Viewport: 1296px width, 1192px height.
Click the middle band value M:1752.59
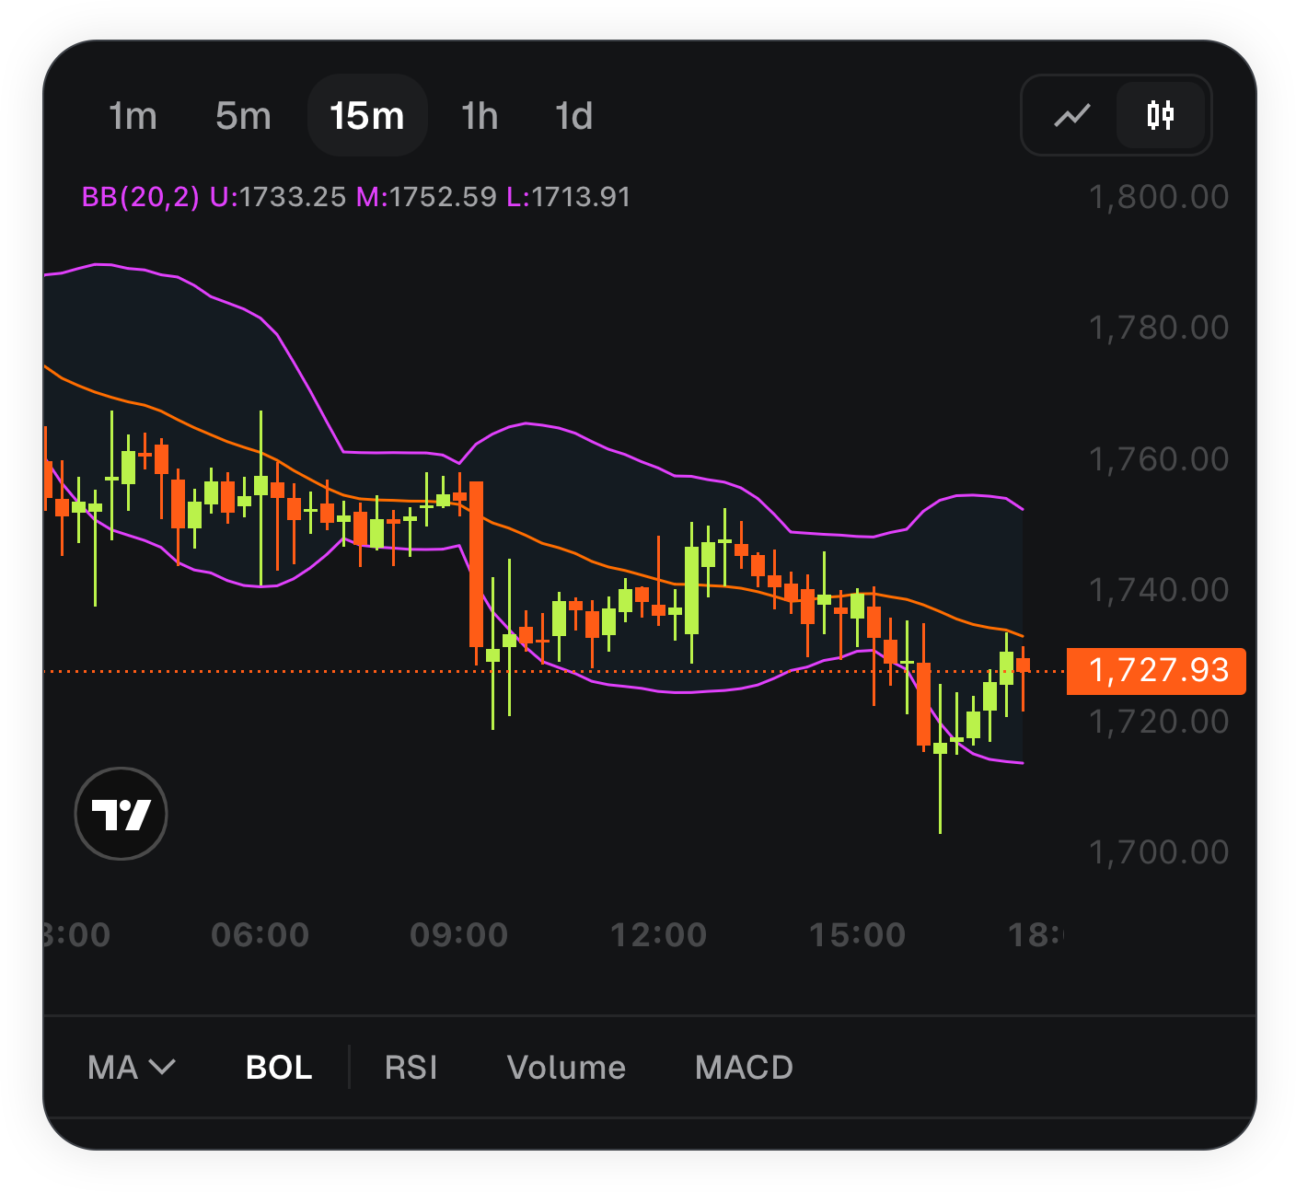tap(426, 197)
